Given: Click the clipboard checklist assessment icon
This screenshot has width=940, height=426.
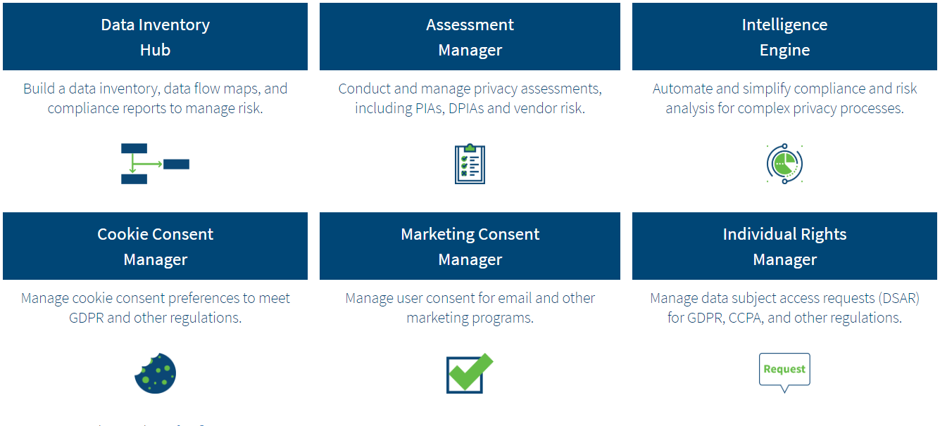Looking at the screenshot, I should tap(470, 164).
